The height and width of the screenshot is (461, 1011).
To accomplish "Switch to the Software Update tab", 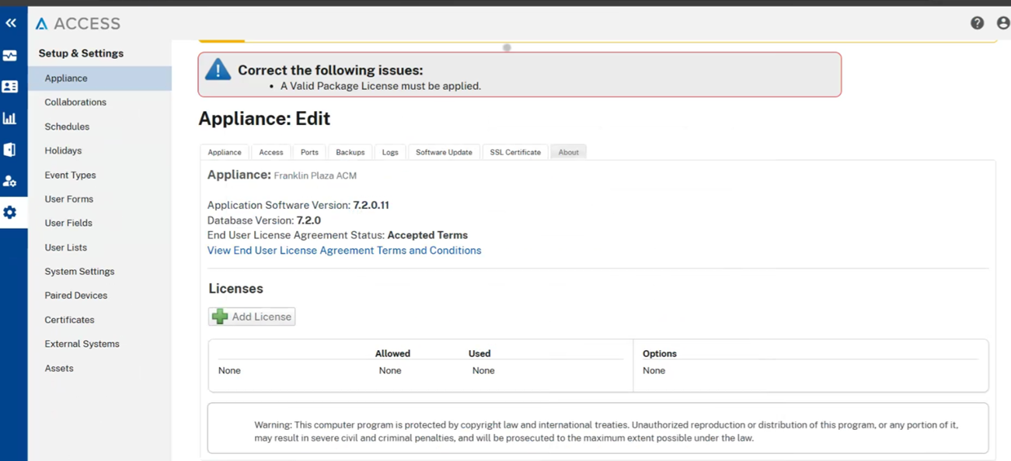I will [x=444, y=152].
